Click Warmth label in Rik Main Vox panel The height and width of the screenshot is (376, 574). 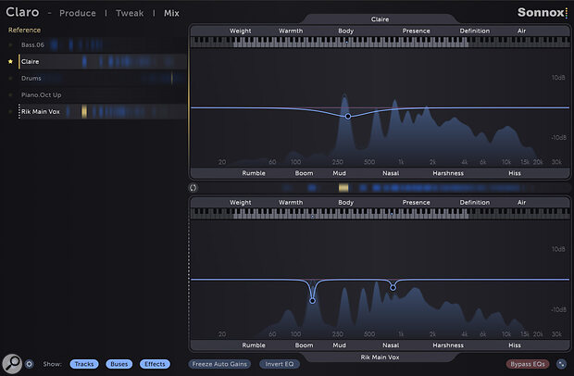pyautogui.click(x=291, y=203)
